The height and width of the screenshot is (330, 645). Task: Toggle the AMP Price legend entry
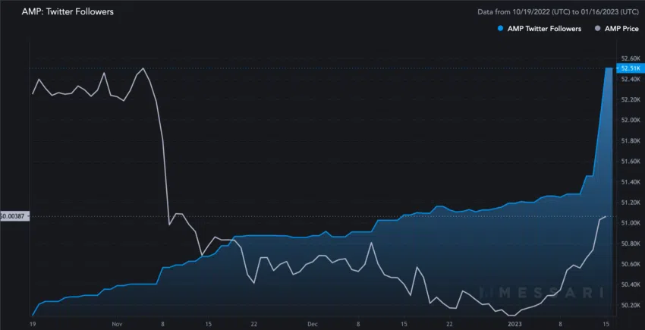point(617,29)
